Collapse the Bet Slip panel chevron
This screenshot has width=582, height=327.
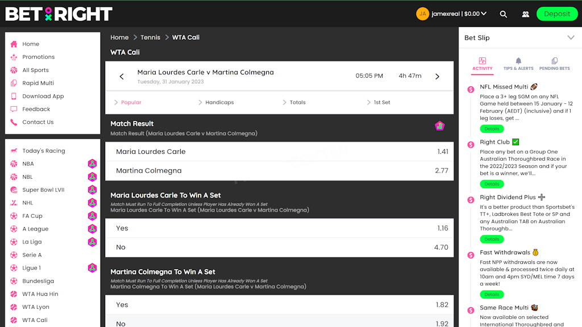571,37
